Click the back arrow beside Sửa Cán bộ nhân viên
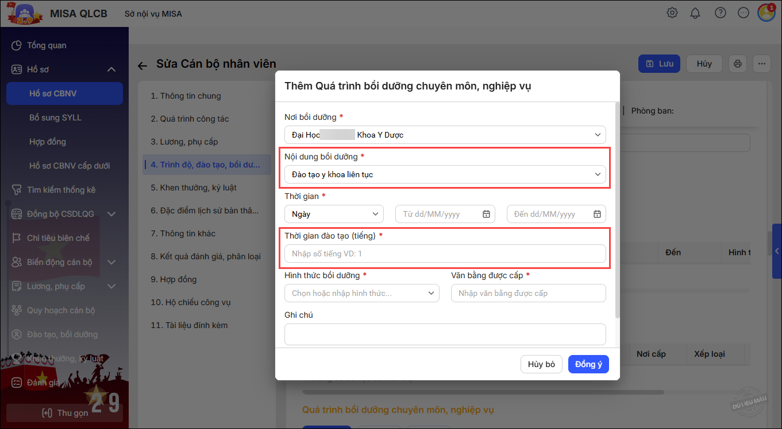The height and width of the screenshot is (429, 782). point(142,65)
